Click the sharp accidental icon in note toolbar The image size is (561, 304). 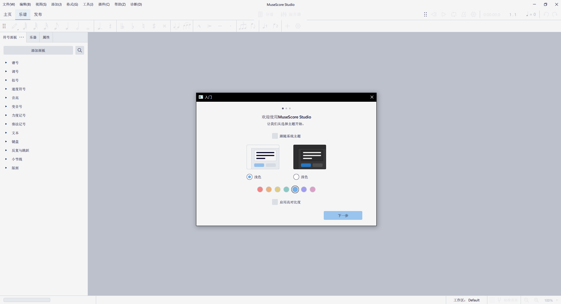(x=154, y=26)
